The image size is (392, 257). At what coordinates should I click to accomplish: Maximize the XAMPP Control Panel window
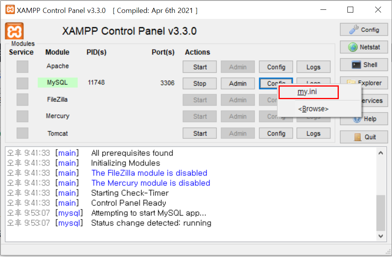[350, 10]
